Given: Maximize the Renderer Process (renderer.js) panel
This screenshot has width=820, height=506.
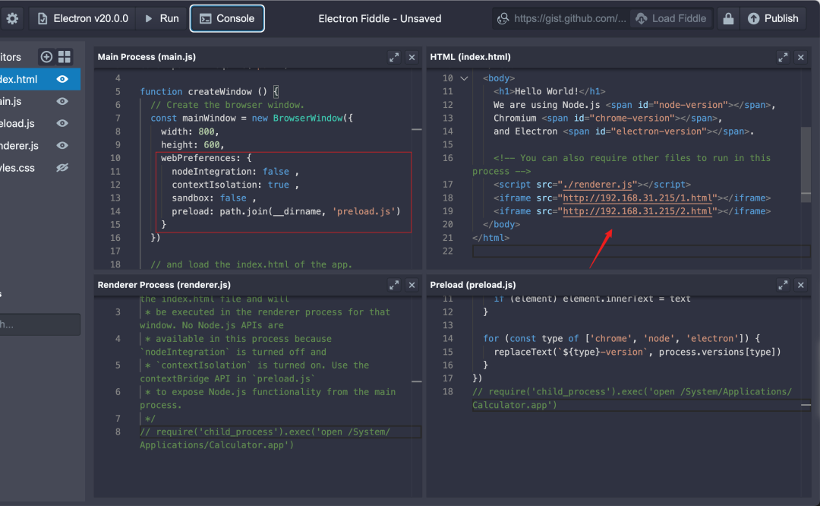Looking at the screenshot, I should point(394,285).
